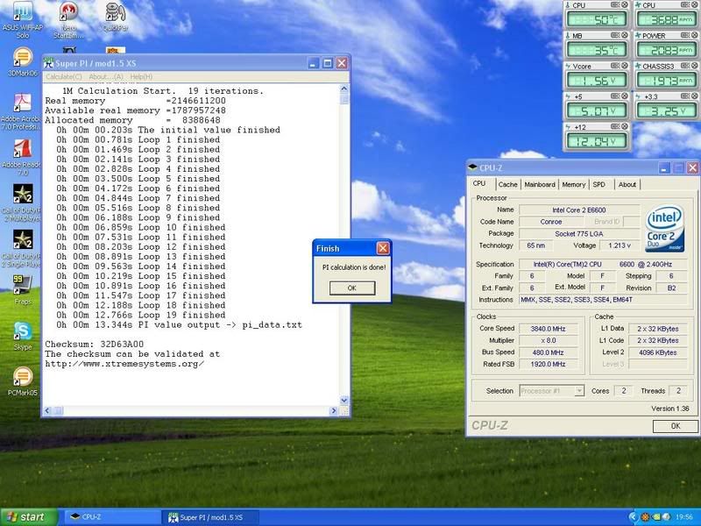
Task: Select the Adobe Acrobat 7.0 Professional icon
Action: (21, 111)
